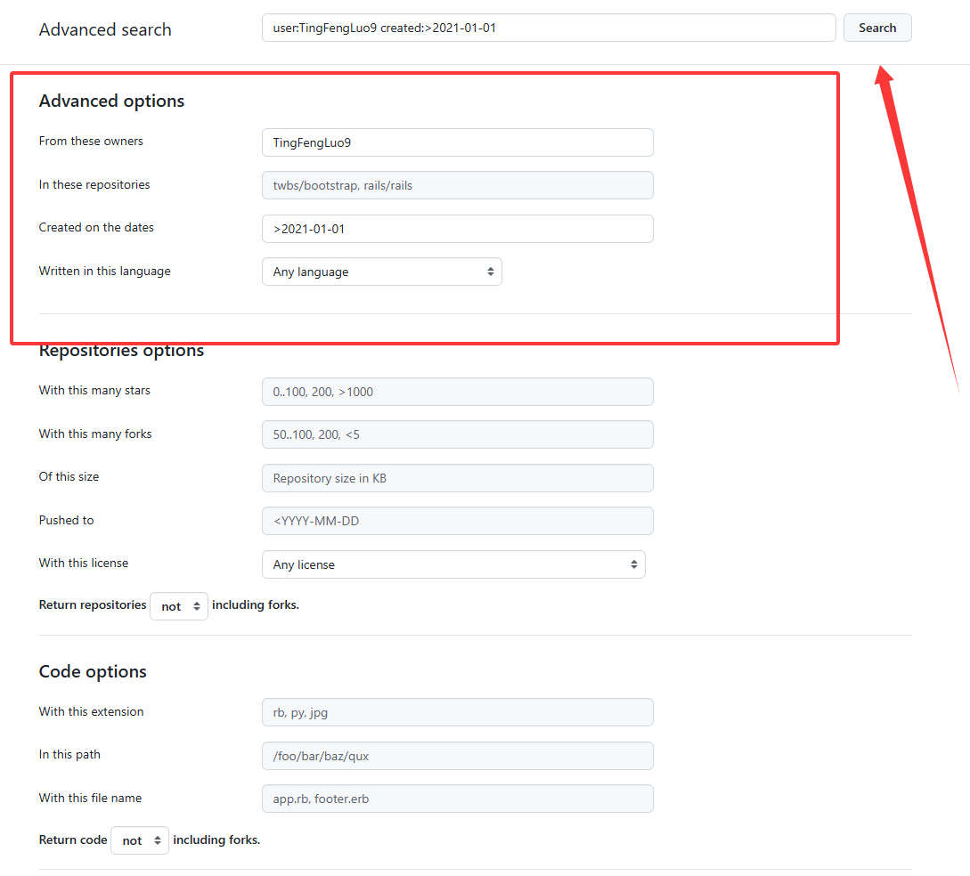The width and height of the screenshot is (970, 876).
Task: Click the In this path field
Action: click(x=457, y=756)
